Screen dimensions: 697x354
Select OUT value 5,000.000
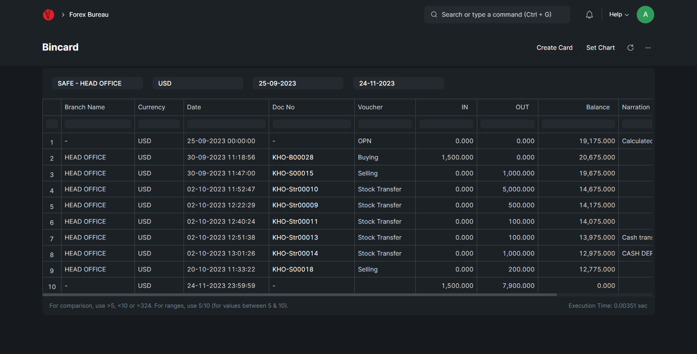tap(508, 189)
